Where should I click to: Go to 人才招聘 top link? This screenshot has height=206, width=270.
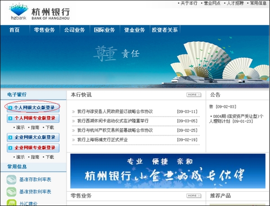235,3
